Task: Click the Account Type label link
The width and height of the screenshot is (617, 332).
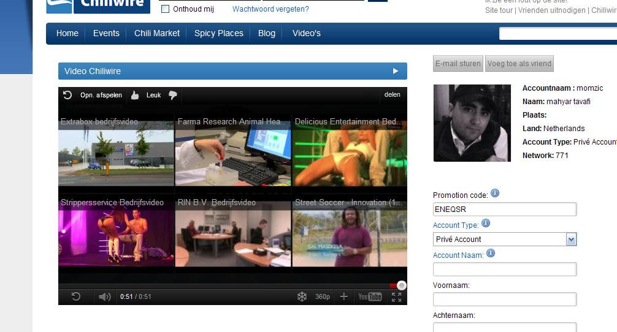Action: click(x=456, y=225)
